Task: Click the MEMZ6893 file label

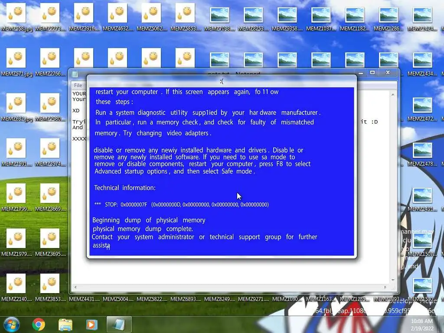Action: tap(186, 299)
